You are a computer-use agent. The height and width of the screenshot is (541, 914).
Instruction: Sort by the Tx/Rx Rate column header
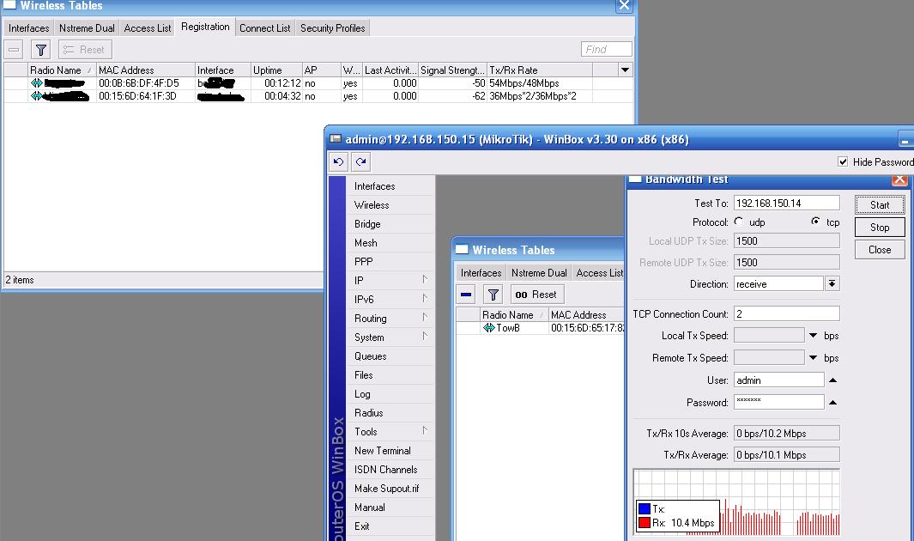tap(540, 70)
